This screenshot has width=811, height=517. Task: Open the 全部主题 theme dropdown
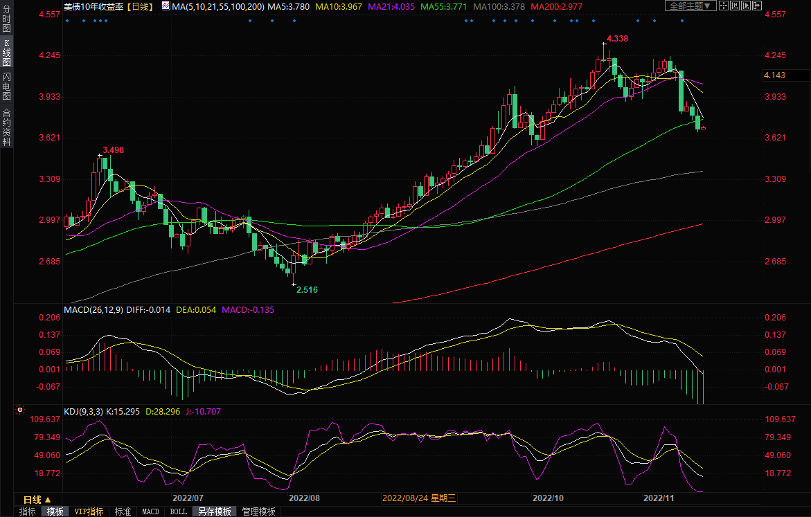(688, 6)
